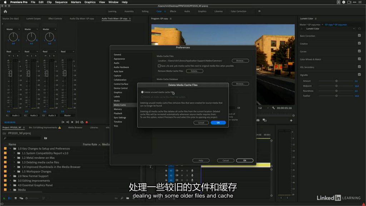The width and height of the screenshot is (366, 206).
Task: Click Play In to Out icon
Action: (77, 122)
